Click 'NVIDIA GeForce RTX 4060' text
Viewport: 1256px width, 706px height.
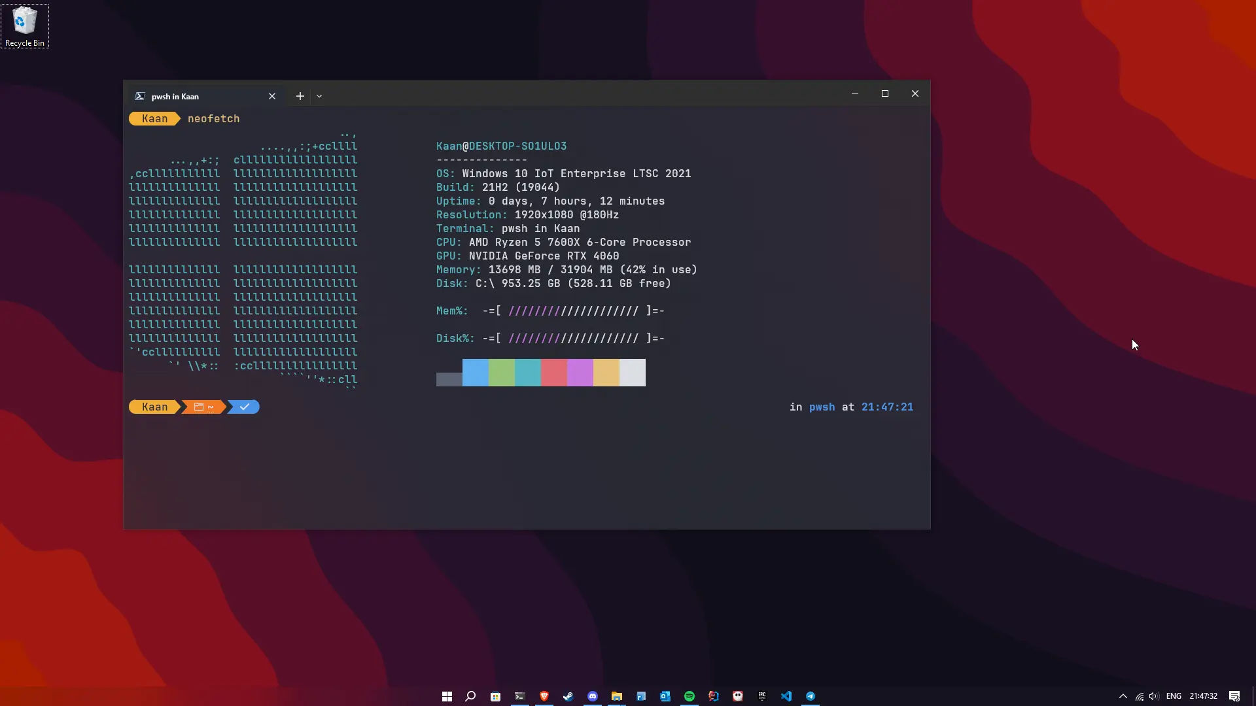pos(544,256)
